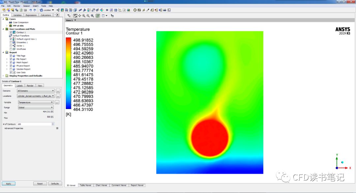The image size is (356, 193).
Task: Activate the Zoom tool in viewer toolbar
Action: [x=84, y=16]
